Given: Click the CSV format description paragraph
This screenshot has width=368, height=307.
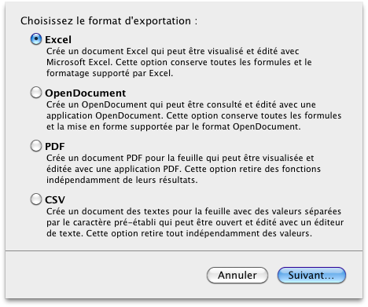Looking at the screenshot, I should point(195,222).
